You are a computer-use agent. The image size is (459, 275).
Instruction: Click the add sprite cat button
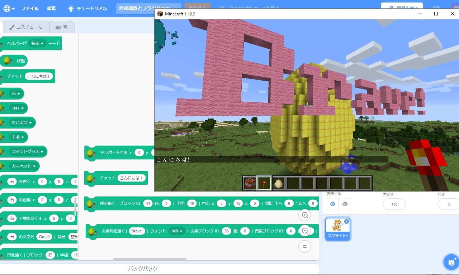pos(451,262)
